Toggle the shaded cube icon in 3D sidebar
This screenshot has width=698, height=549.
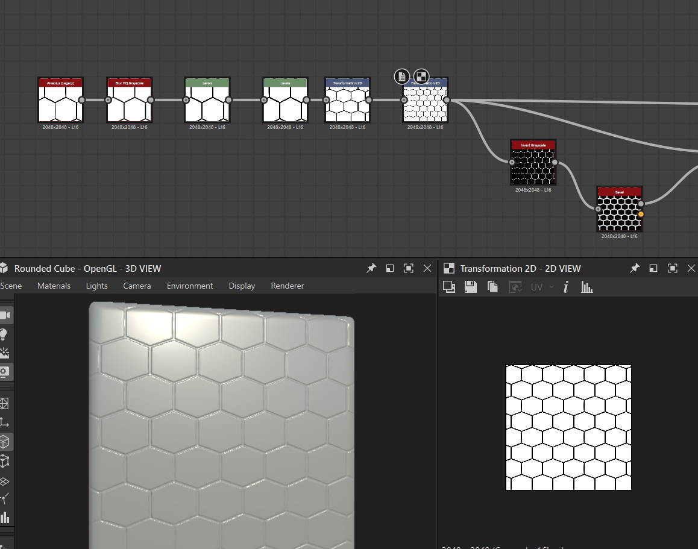(5, 442)
